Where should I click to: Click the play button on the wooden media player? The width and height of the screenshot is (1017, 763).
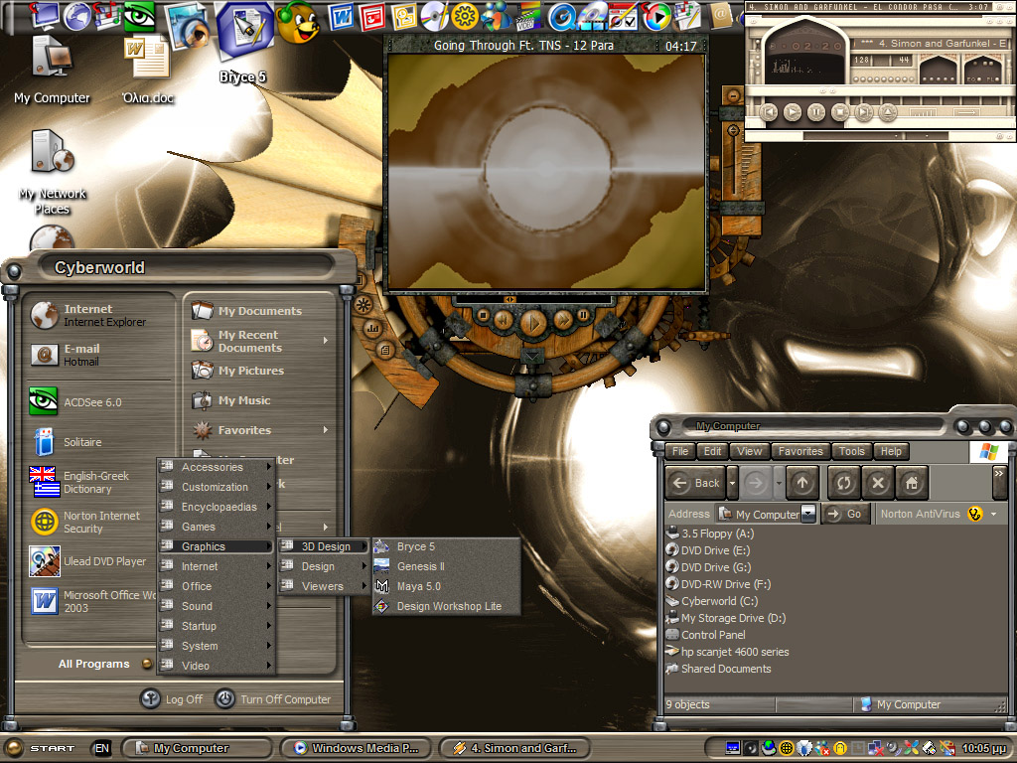point(533,322)
